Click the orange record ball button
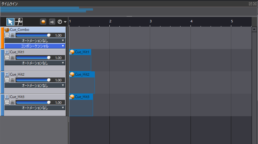 (43, 22)
